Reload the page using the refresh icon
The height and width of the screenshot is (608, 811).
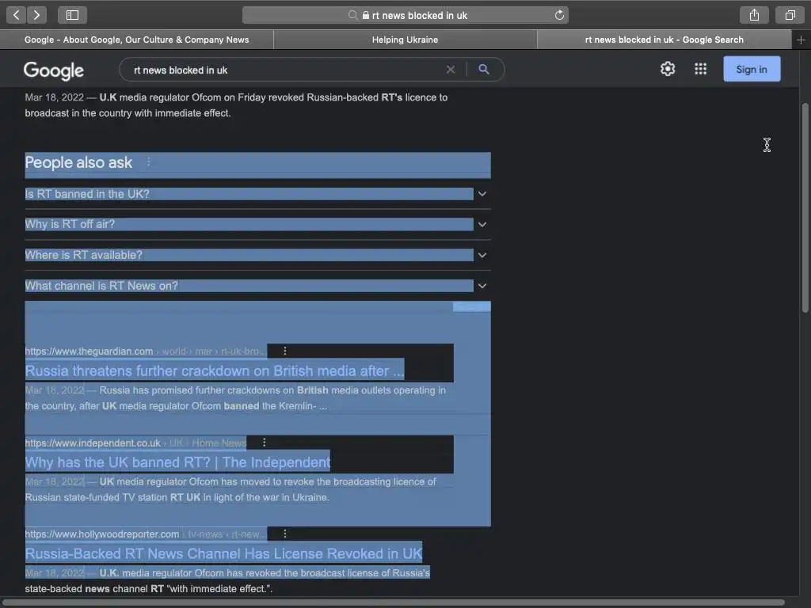559,15
